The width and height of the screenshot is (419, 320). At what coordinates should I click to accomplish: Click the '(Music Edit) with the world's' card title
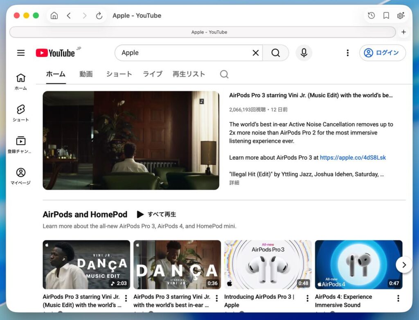pos(82,301)
